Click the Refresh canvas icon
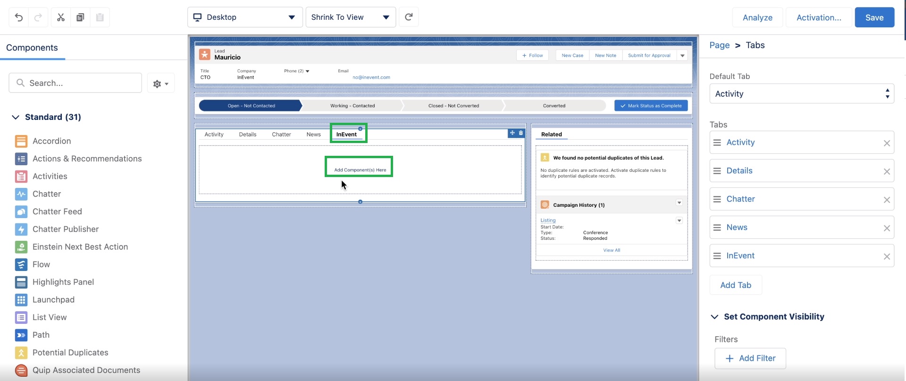The image size is (906, 381). 409,17
